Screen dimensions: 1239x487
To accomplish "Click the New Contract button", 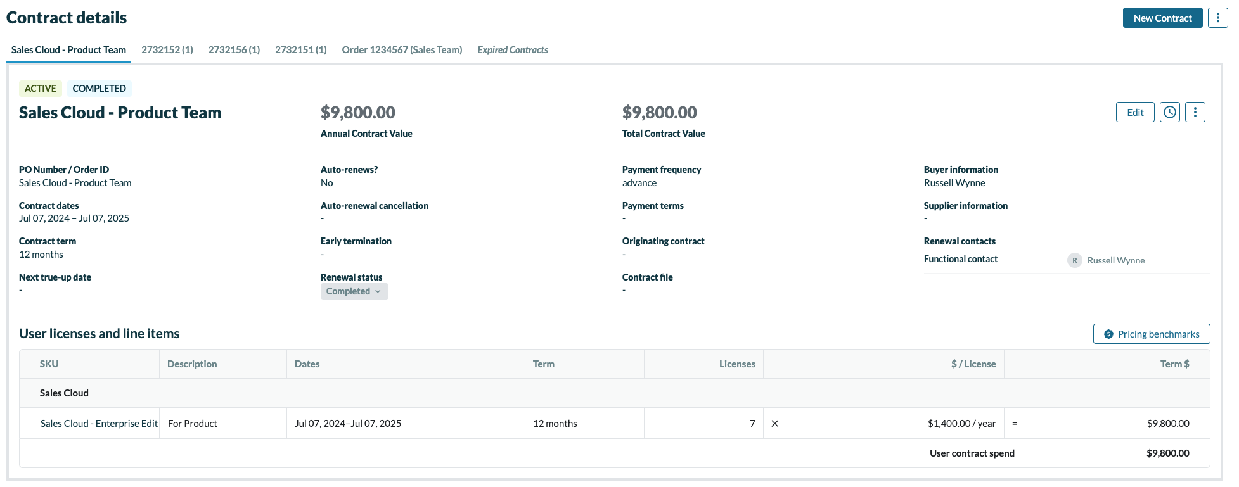I will (x=1162, y=18).
